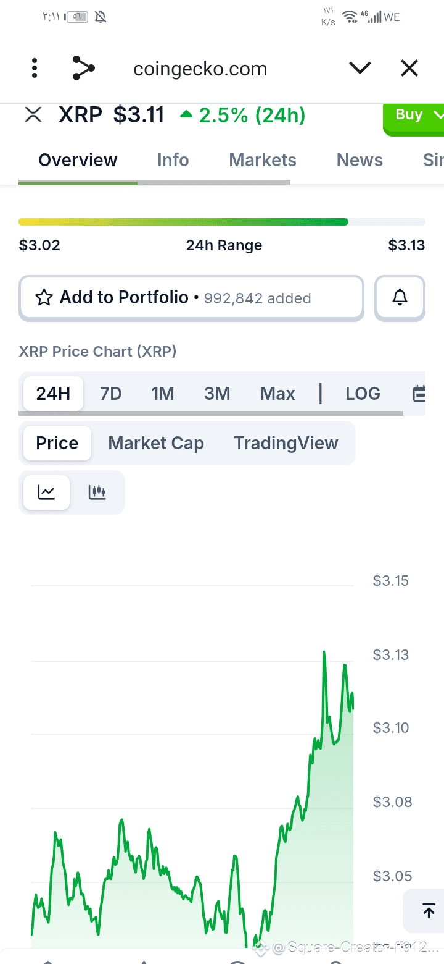
Task: Tap the share icon in browser bar
Action: 83,68
